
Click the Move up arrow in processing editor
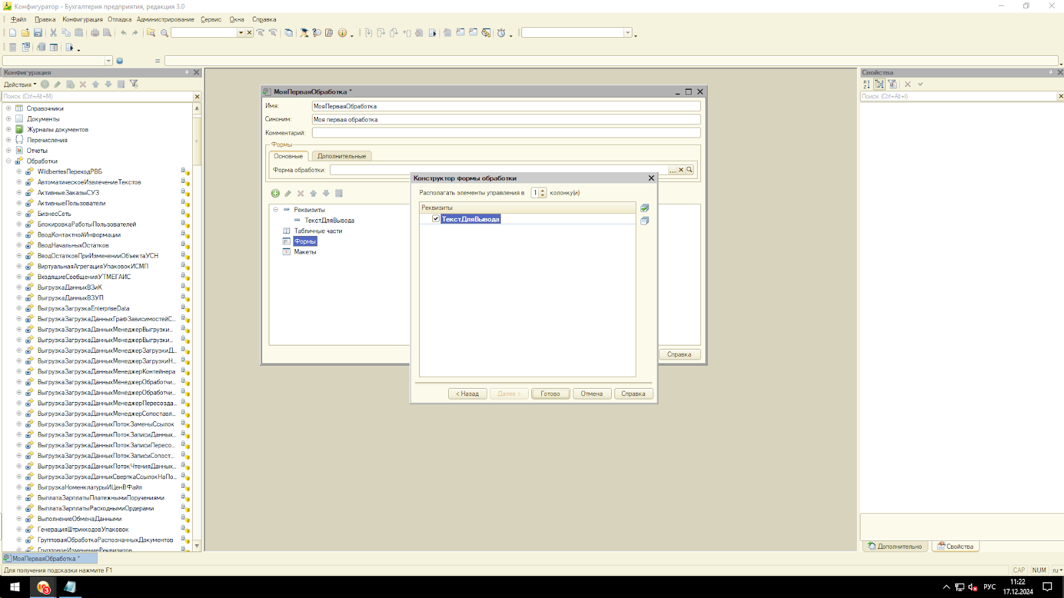313,193
